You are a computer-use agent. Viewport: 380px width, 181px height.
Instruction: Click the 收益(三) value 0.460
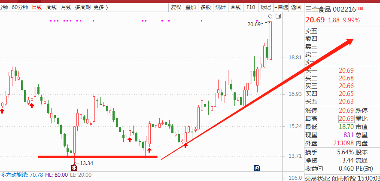click(x=346, y=169)
